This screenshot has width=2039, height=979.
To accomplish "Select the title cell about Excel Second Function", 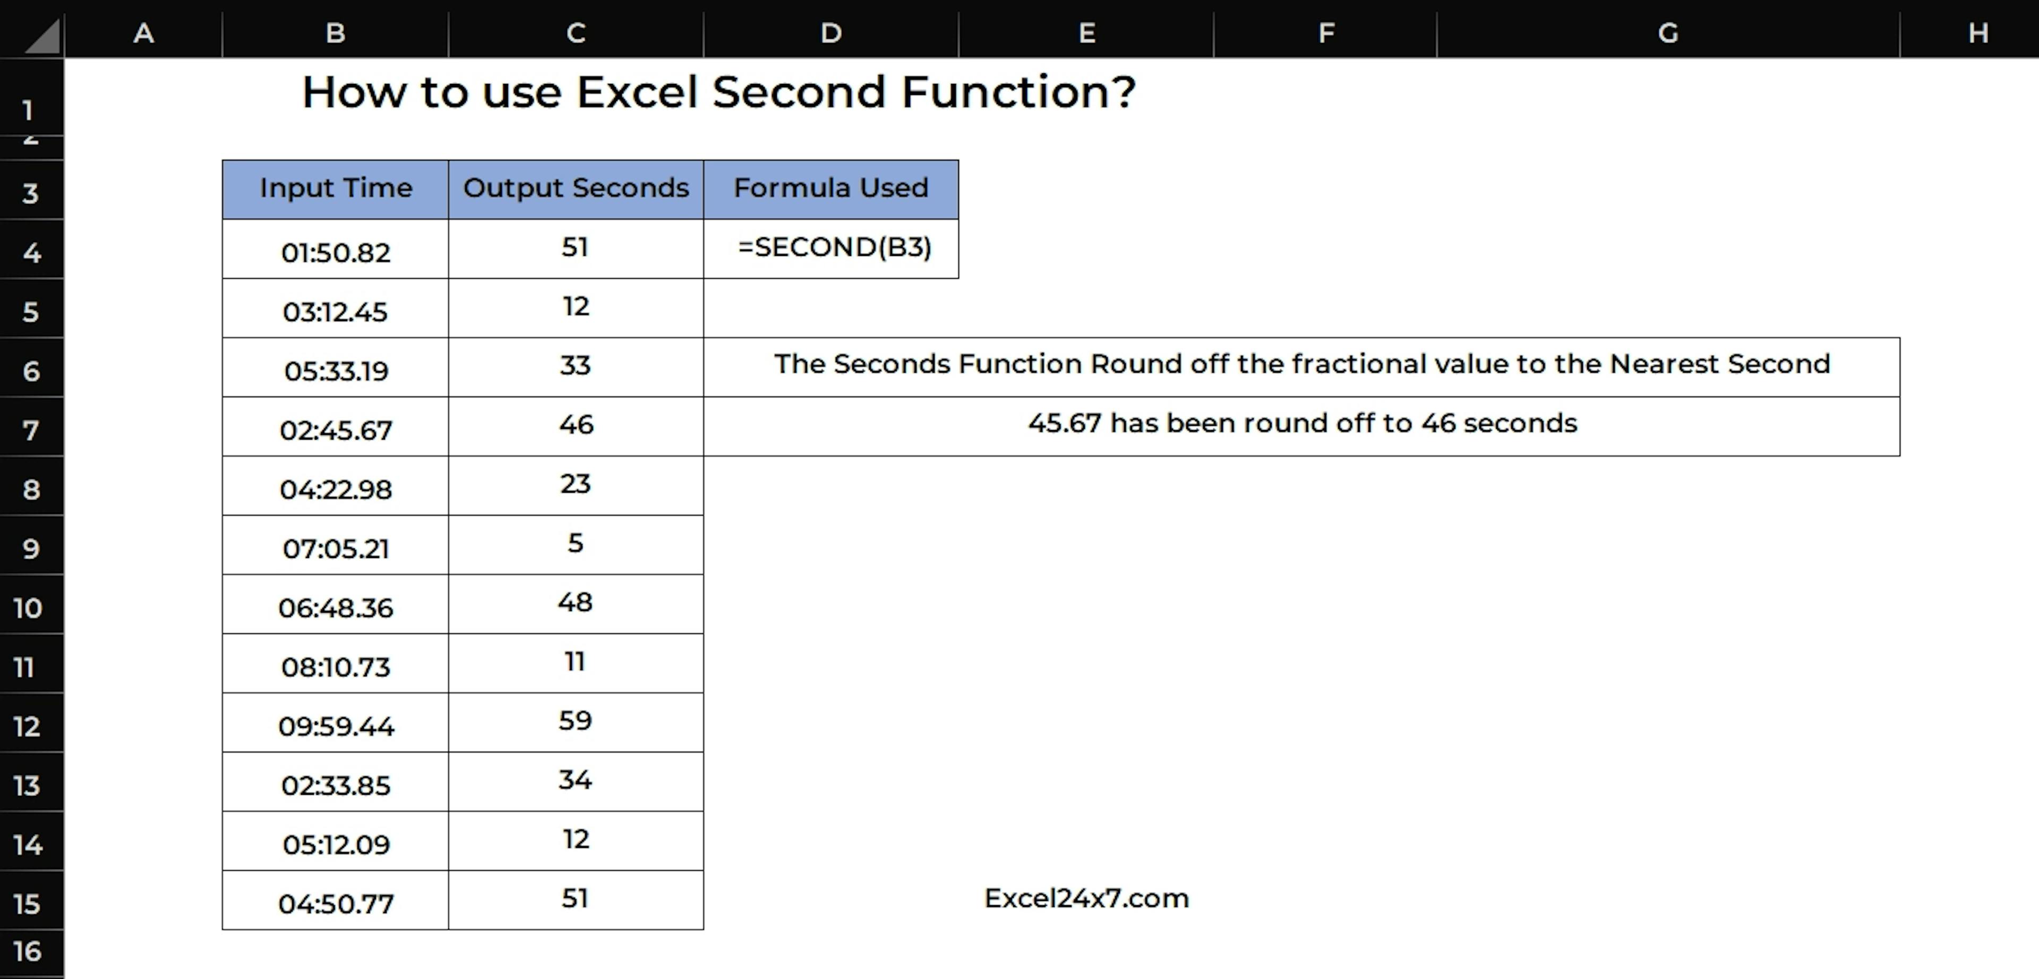I will coord(718,92).
